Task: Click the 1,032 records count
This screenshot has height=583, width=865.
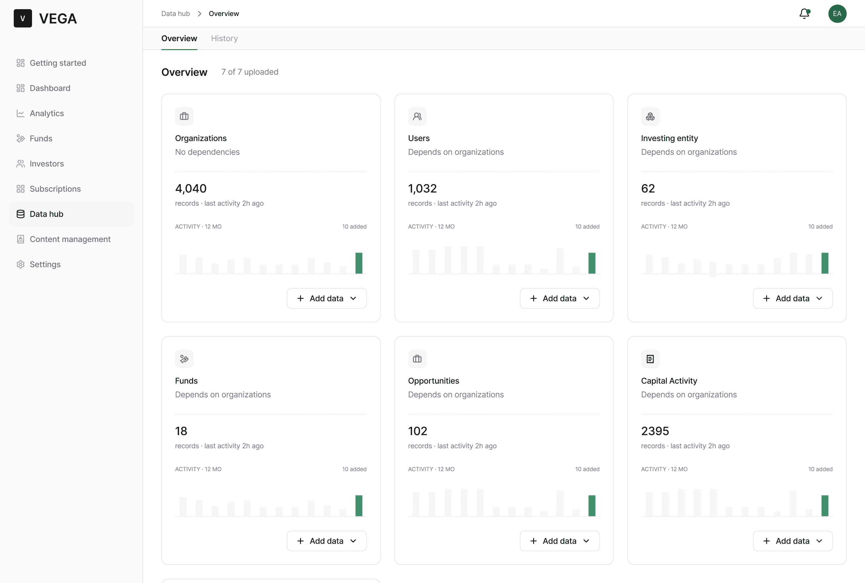Action: coord(422,189)
